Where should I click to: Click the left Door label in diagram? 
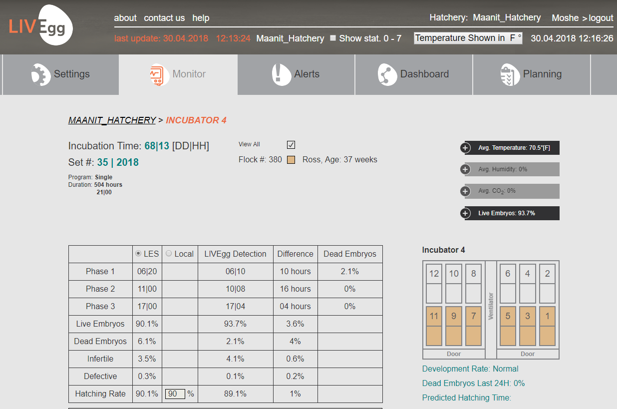[x=454, y=354]
